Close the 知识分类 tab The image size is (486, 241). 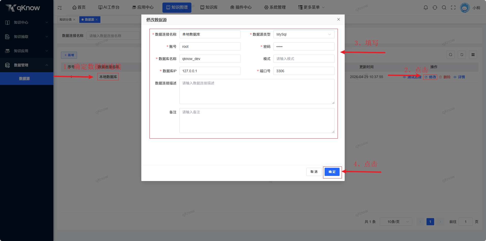(x=74, y=20)
